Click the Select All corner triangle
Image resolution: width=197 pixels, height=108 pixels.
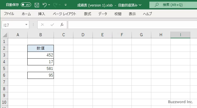tap(5, 35)
